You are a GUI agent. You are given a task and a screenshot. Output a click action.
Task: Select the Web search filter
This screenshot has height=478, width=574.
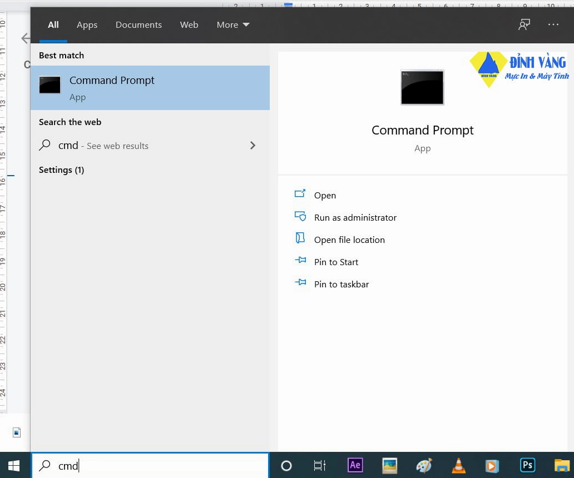(189, 24)
